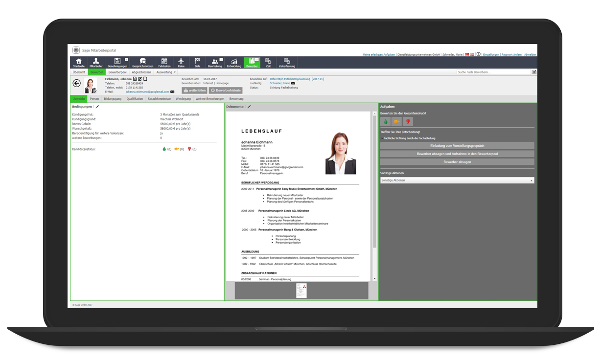The image size is (601, 362).
Task: Open the Ziele flag icon
Action: [197, 62]
